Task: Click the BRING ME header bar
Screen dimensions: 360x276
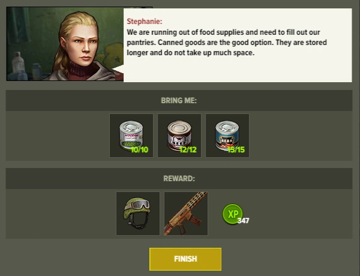Action: click(x=179, y=101)
